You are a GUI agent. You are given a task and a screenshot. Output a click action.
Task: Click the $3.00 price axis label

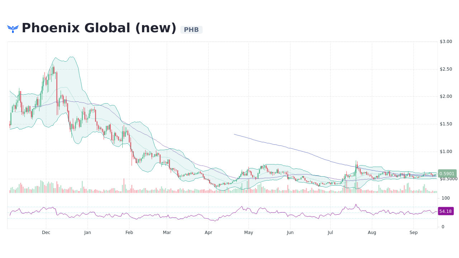tap(446, 42)
